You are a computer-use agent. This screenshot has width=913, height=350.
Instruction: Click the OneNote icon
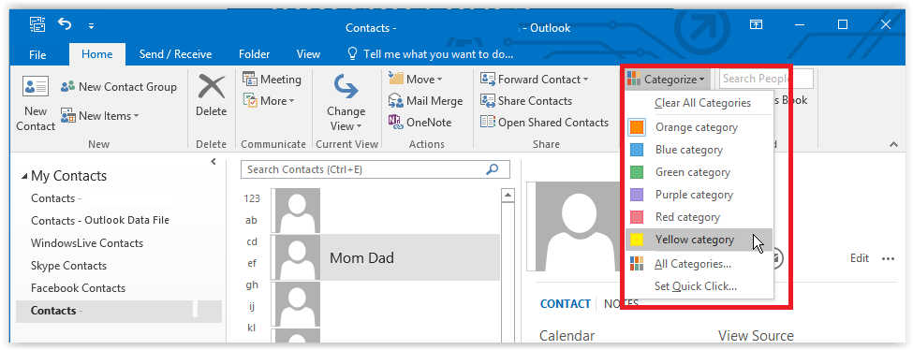tap(396, 123)
